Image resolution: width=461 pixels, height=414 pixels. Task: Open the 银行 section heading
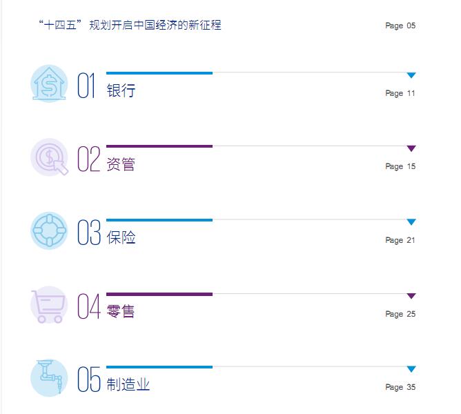pyautogui.click(x=121, y=90)
